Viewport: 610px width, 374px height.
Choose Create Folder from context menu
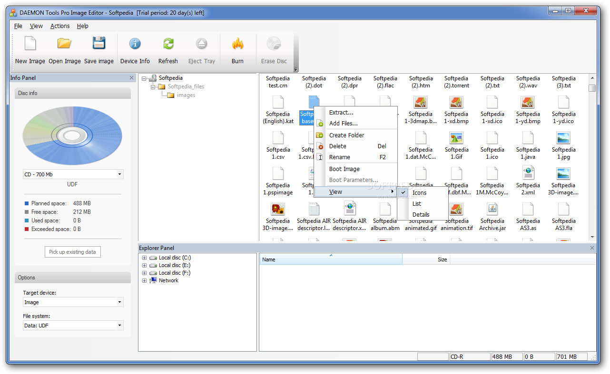356,135
